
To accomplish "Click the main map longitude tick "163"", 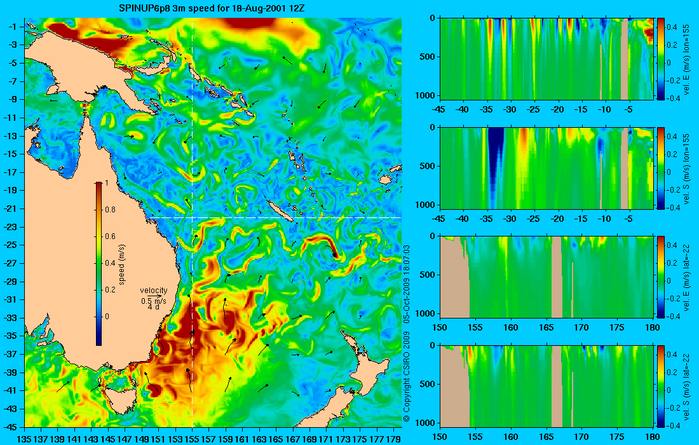I will coord(259,439).
